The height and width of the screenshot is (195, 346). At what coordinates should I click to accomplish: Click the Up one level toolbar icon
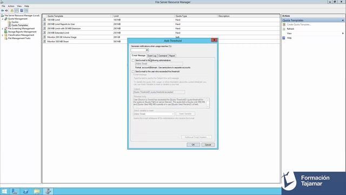[12, 11]
